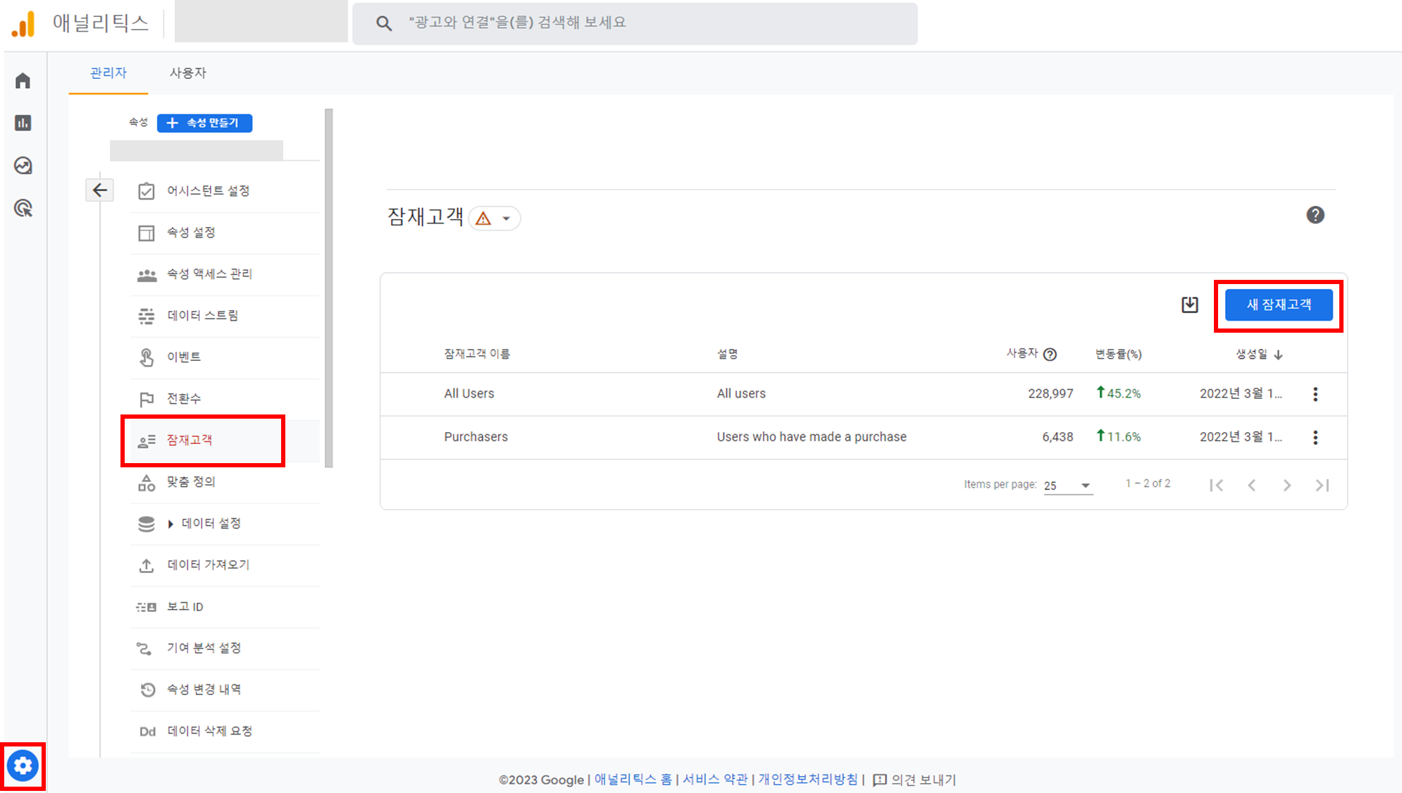1402x793 pixels.
Task: Open the Advertising icon in left rail
Action: coord(23,209)
